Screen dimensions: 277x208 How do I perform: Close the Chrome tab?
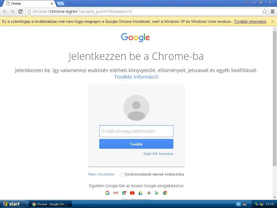click(52, 4)
